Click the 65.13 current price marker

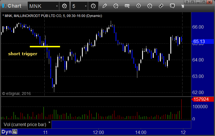point(202,41)
